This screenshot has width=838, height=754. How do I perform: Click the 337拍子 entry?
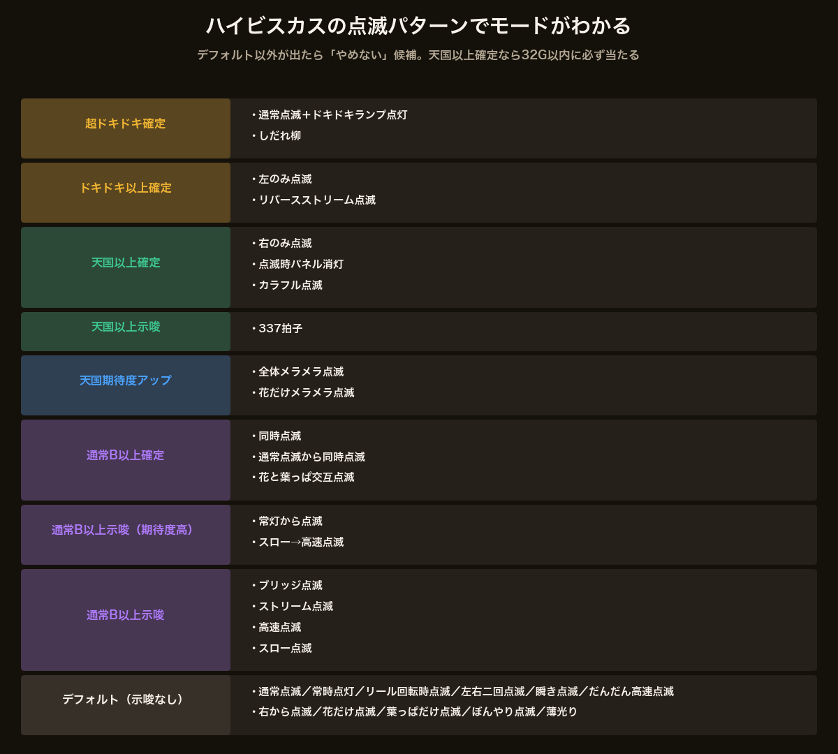[277, 329]
